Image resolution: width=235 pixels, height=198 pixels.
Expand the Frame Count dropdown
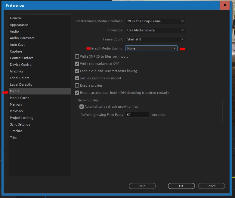(x=155, y=39)
